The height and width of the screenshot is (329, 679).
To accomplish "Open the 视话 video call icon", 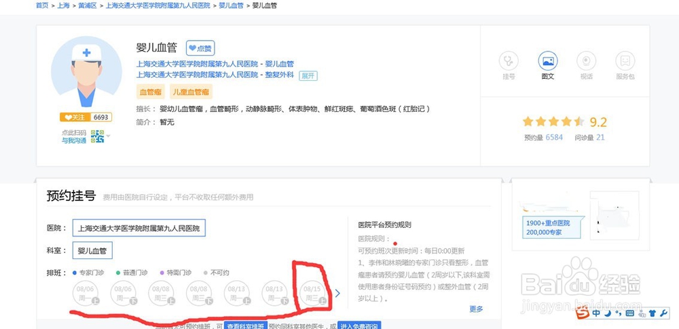I will coord(587,61).
